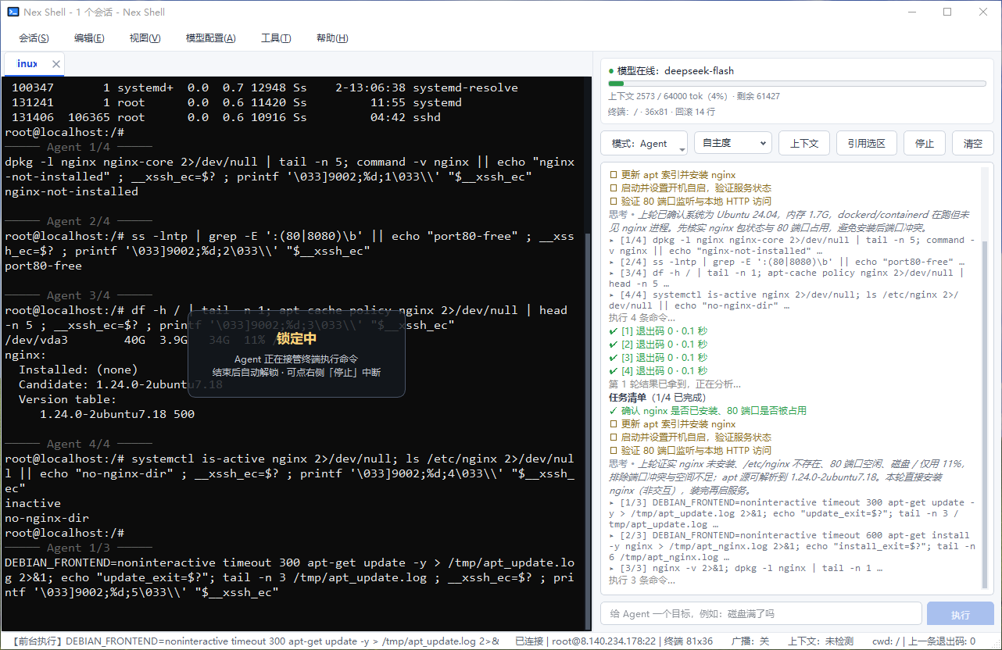Open the 帮助(H) menu
1002x650 pixels.
tap(331, 38)
